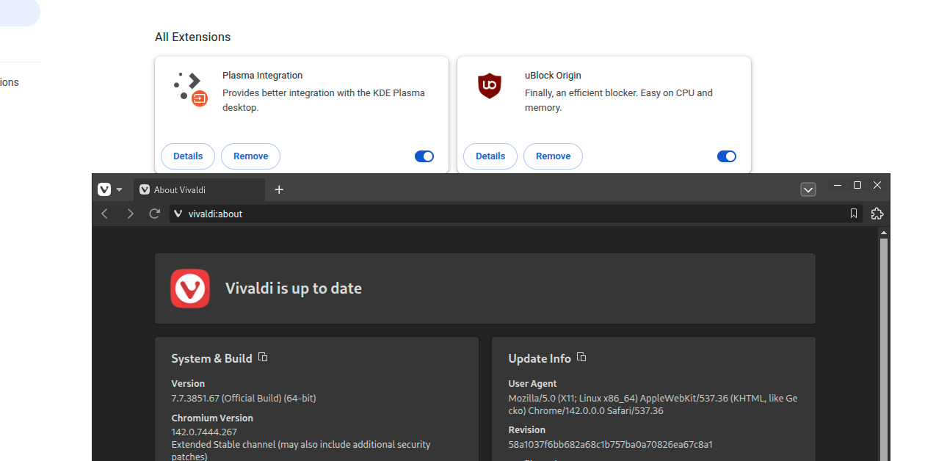Screen dimensions: 936x461
Task: Open the tab list dropdown button
Action: click(808, 189)
